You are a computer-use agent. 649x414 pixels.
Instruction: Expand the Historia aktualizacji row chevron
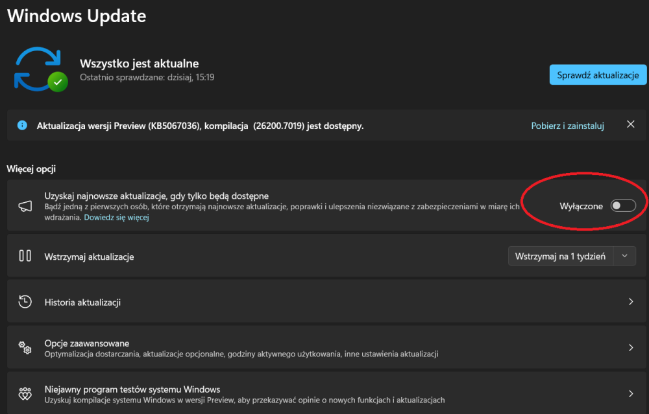(630, 301)
